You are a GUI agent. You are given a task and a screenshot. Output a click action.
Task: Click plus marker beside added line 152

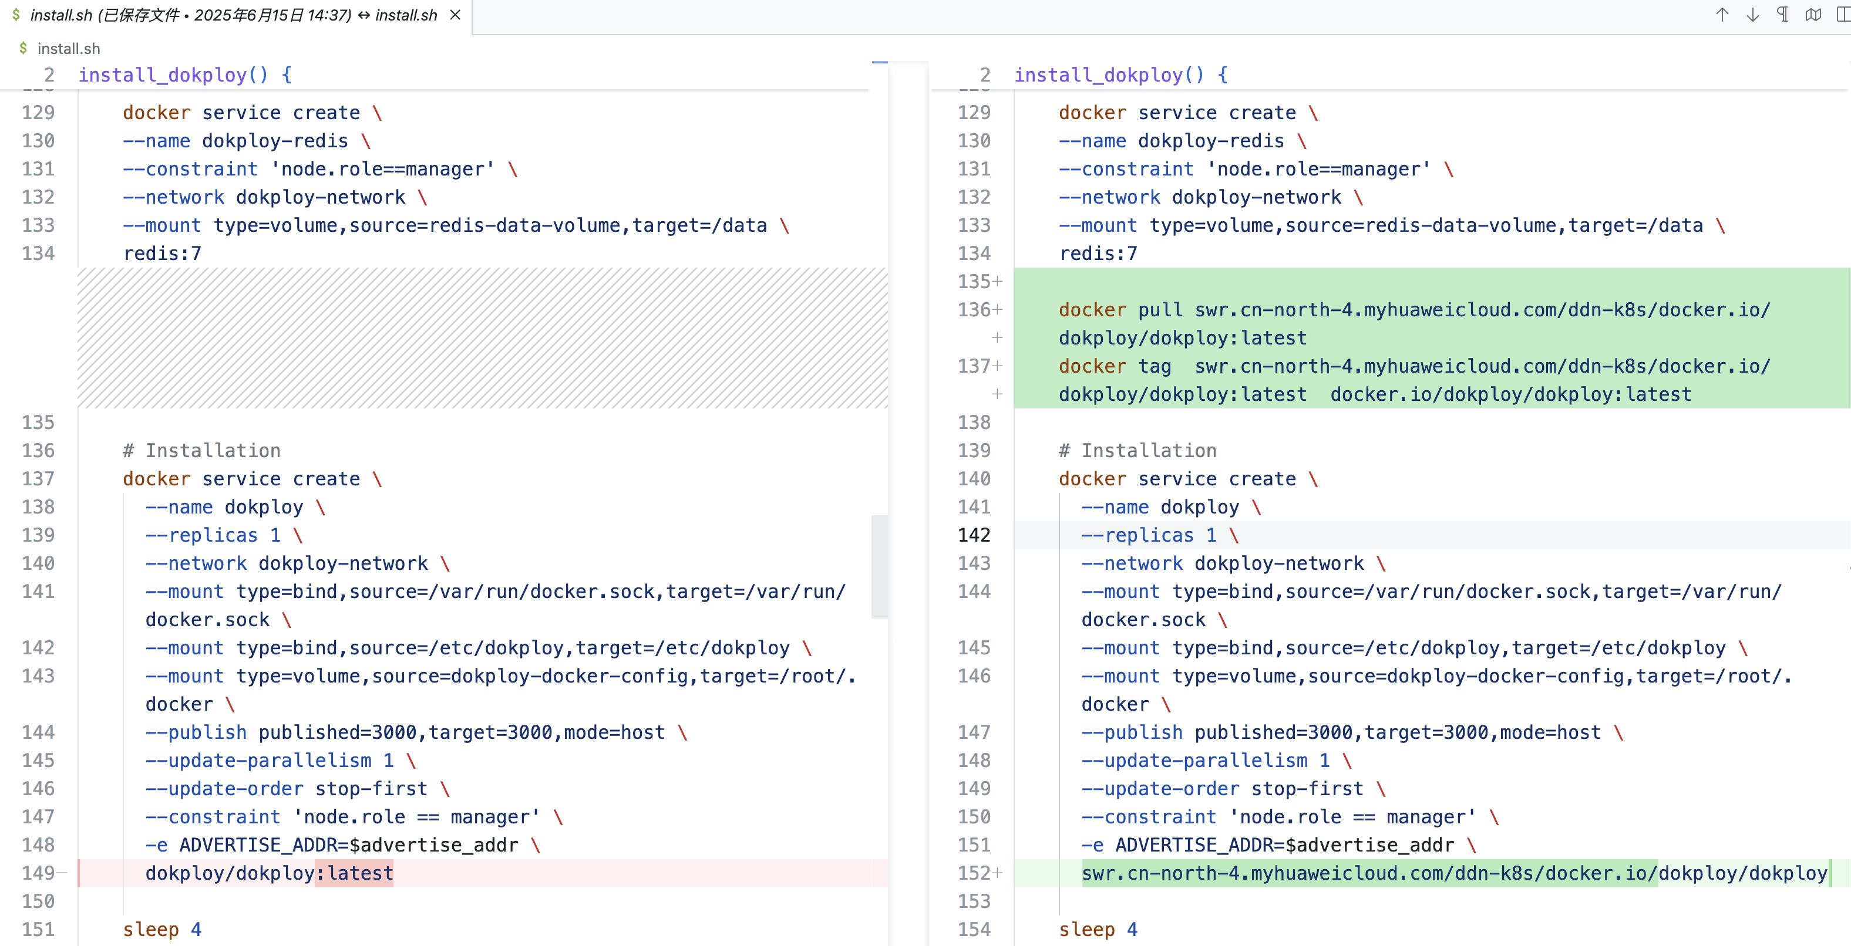[997, 873]
